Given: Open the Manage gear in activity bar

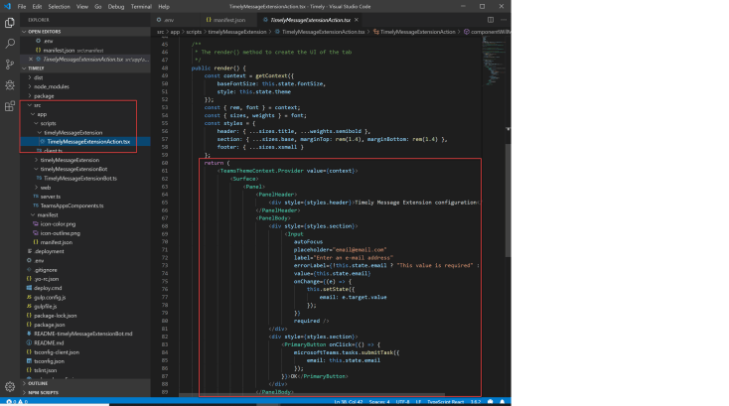Looking at the screenshot, I should point(9,386).
